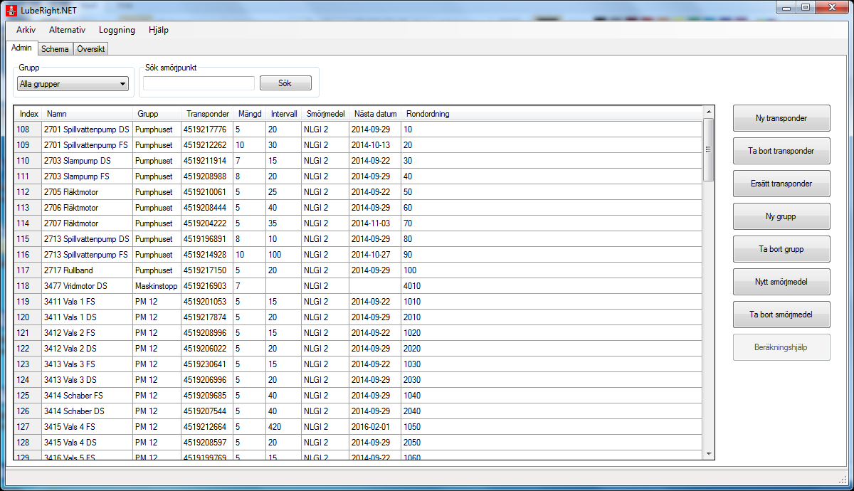
Task: Click index cell '123'
Action: [28, 364]
